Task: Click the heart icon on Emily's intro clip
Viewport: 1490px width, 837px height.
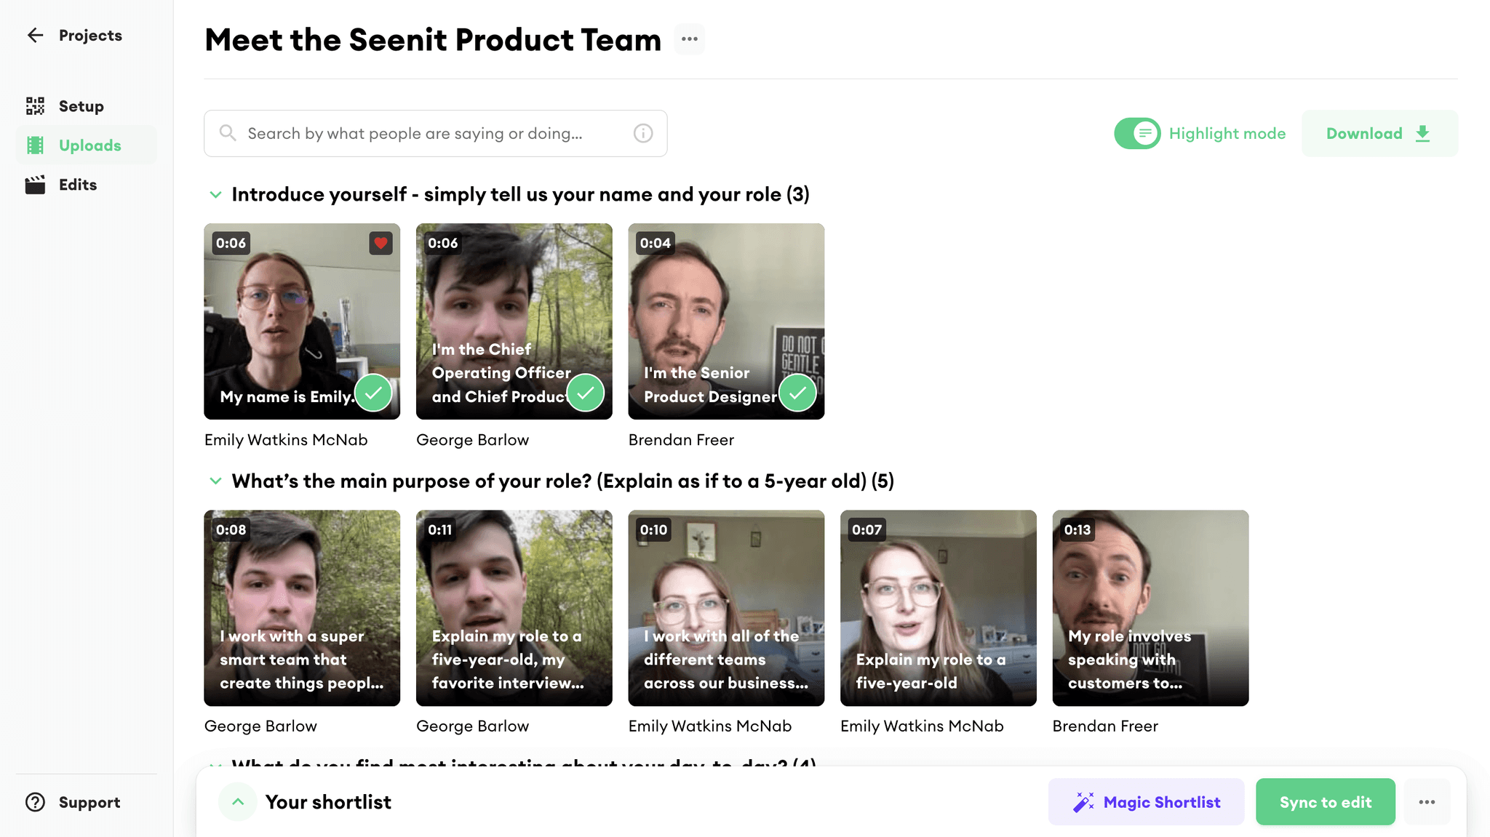Action: (381, 243)
